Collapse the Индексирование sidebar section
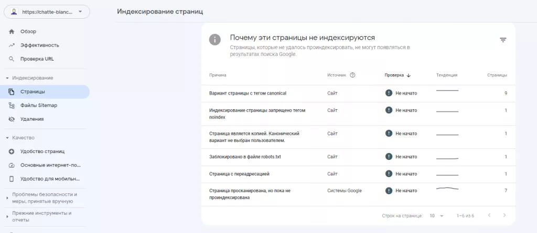 click(x=7, y=78)
